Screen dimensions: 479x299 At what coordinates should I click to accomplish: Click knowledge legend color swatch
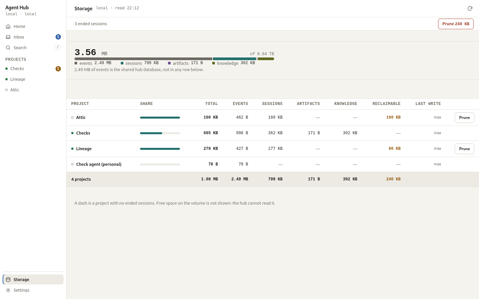[214, 63]
